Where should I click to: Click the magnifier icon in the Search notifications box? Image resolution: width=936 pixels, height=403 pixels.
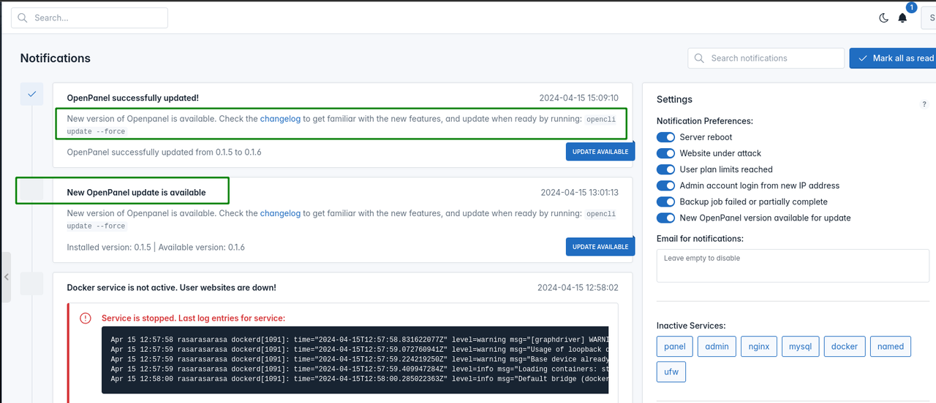point(700,58)
